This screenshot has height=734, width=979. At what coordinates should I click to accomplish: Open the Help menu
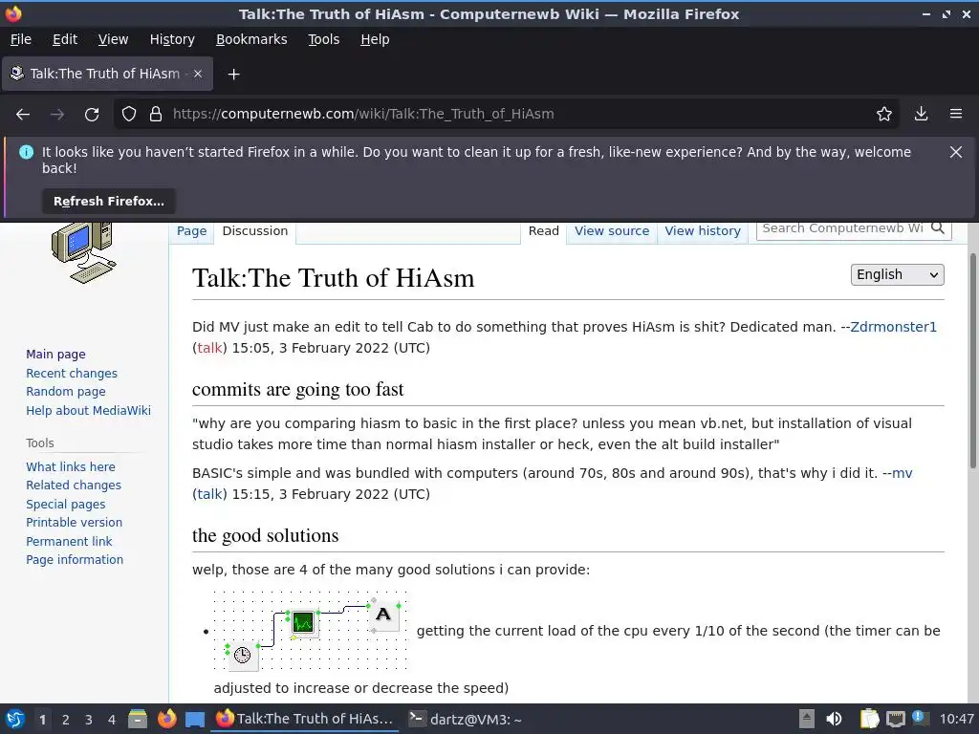pyautogui.click(x=375, y=39)
